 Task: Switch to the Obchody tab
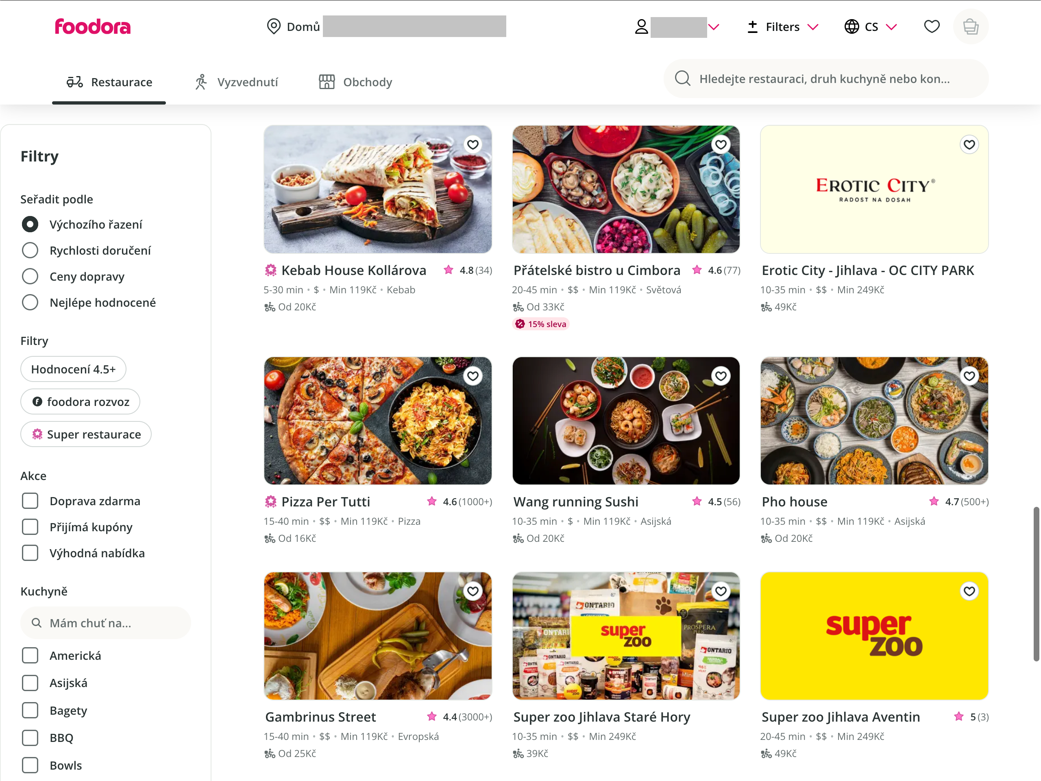coord(355,82)
